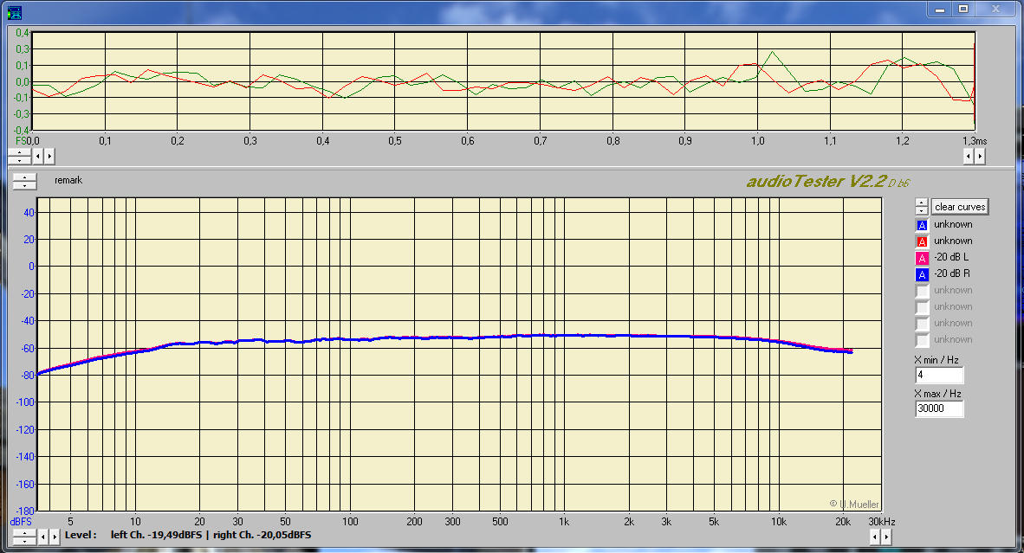Image resolution: width=1024 pixels, height=553 pixels.
Task: Click the X max / Hz input field
Action: (939, 409)
